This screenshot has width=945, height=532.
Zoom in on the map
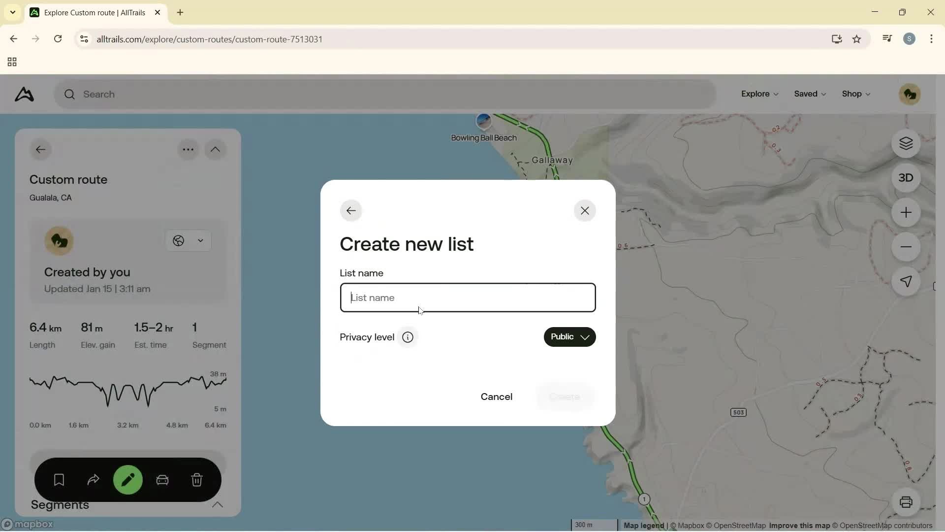[x=906, y=212]
